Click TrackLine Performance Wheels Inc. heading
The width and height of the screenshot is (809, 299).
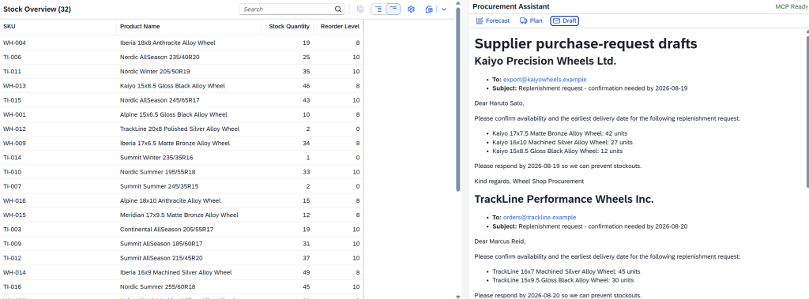coord(564,199)
